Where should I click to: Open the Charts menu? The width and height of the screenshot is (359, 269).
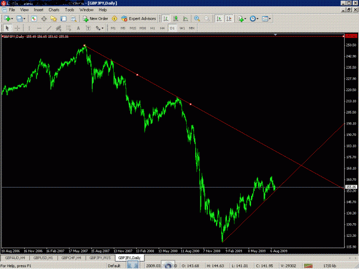54,10
